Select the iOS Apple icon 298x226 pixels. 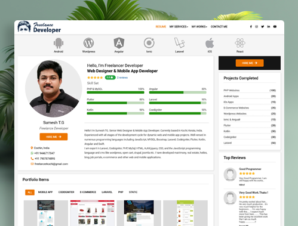(210, 43)
